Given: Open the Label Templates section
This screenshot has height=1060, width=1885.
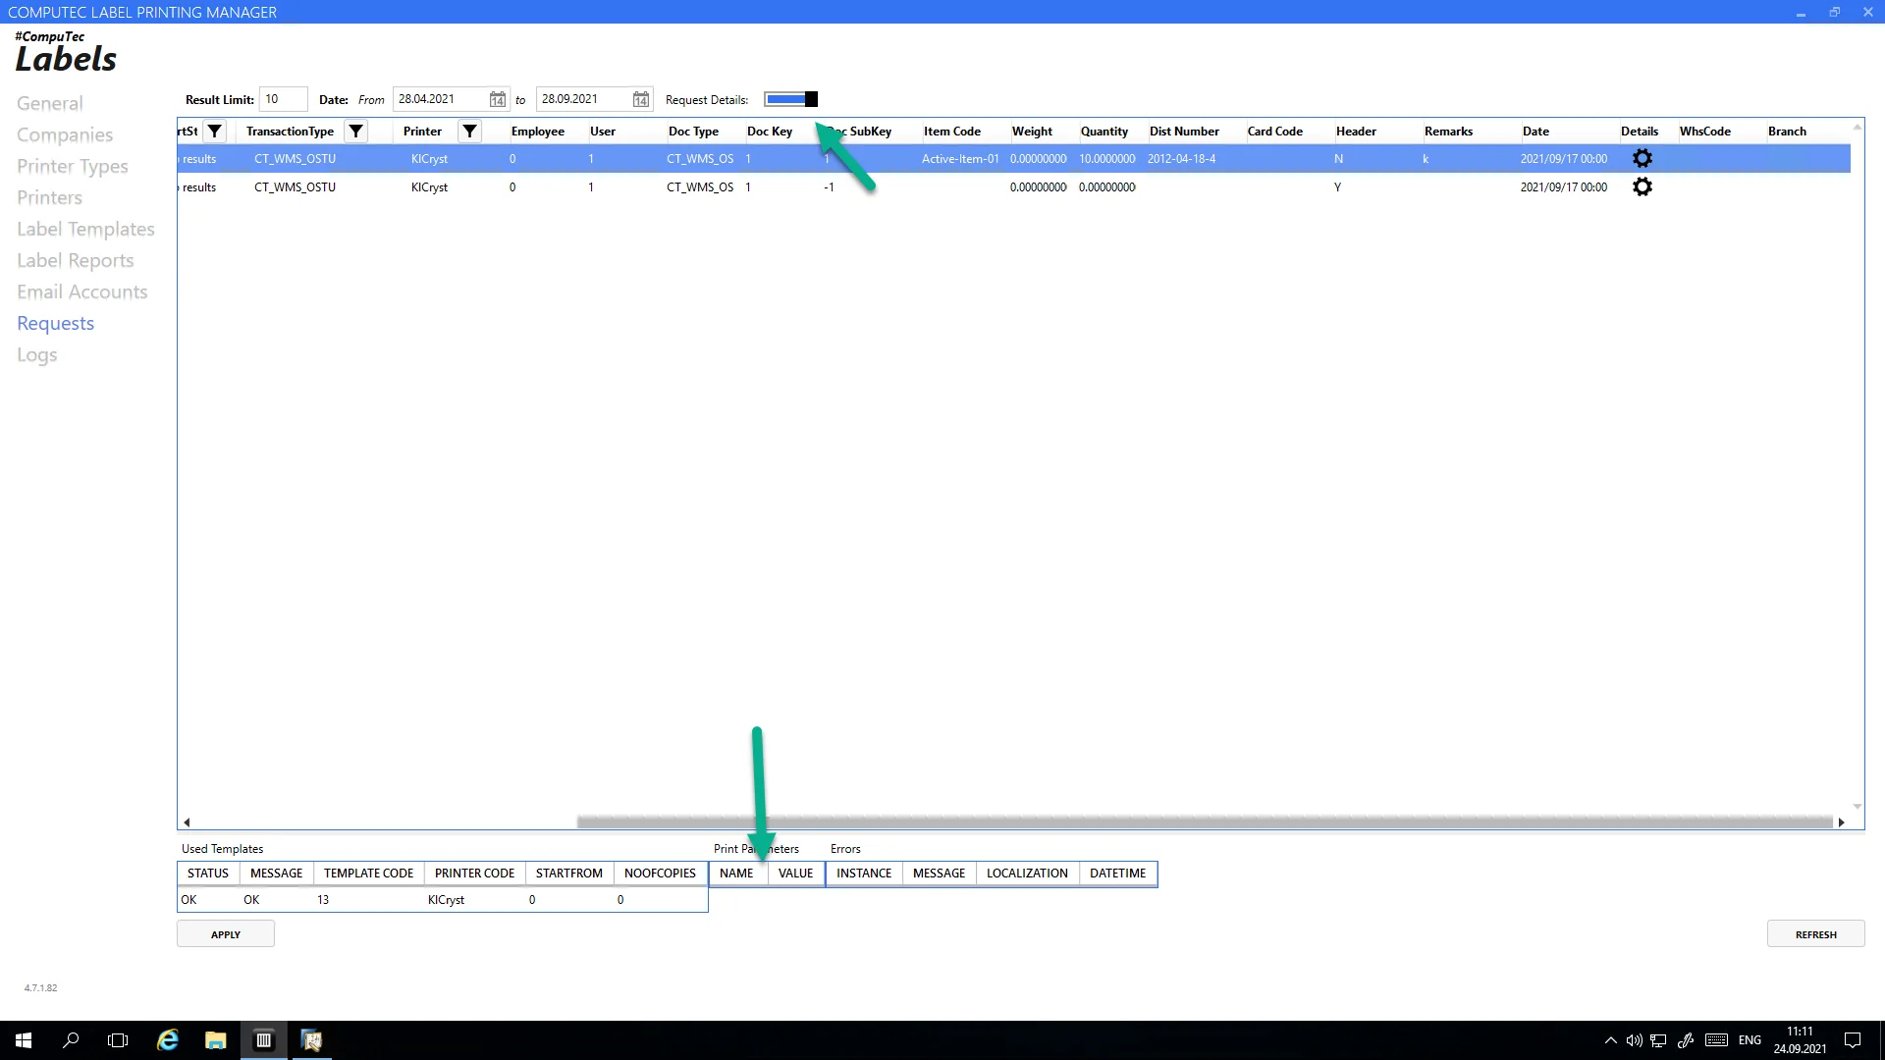Looking at the screenshot, I should coord(85,229).
